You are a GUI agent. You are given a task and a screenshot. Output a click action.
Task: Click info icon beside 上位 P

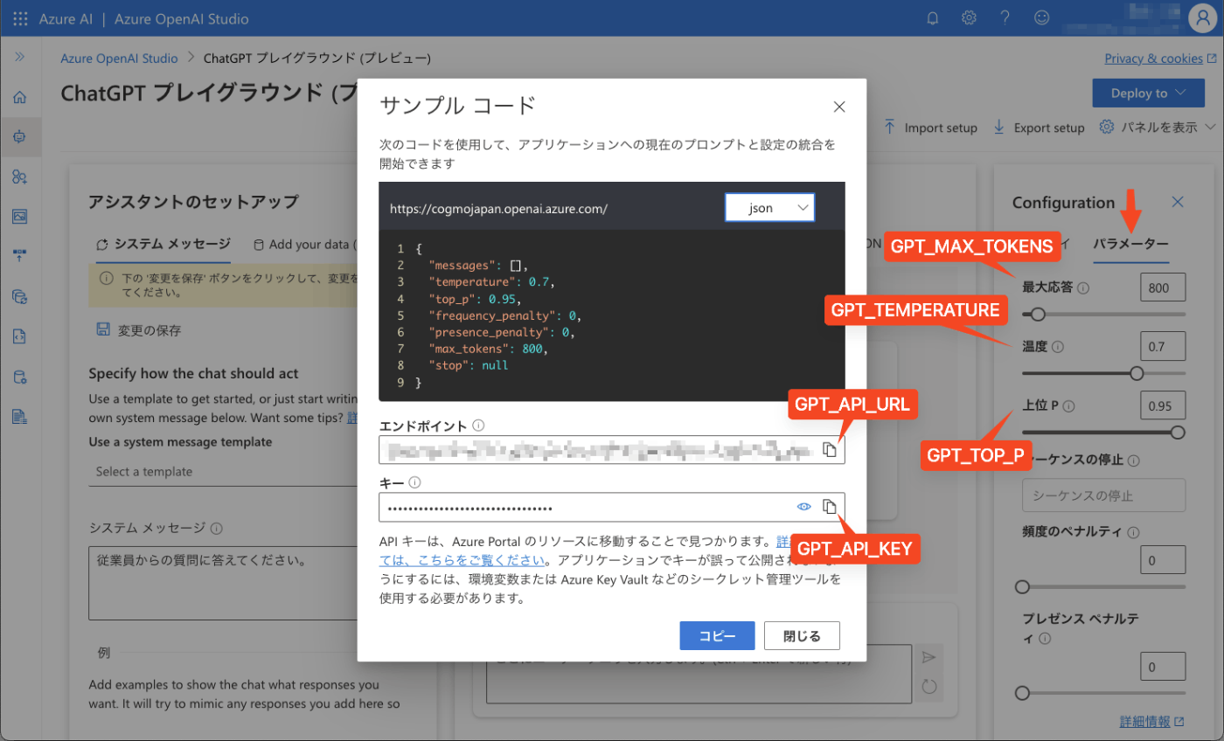(1069, 405)
